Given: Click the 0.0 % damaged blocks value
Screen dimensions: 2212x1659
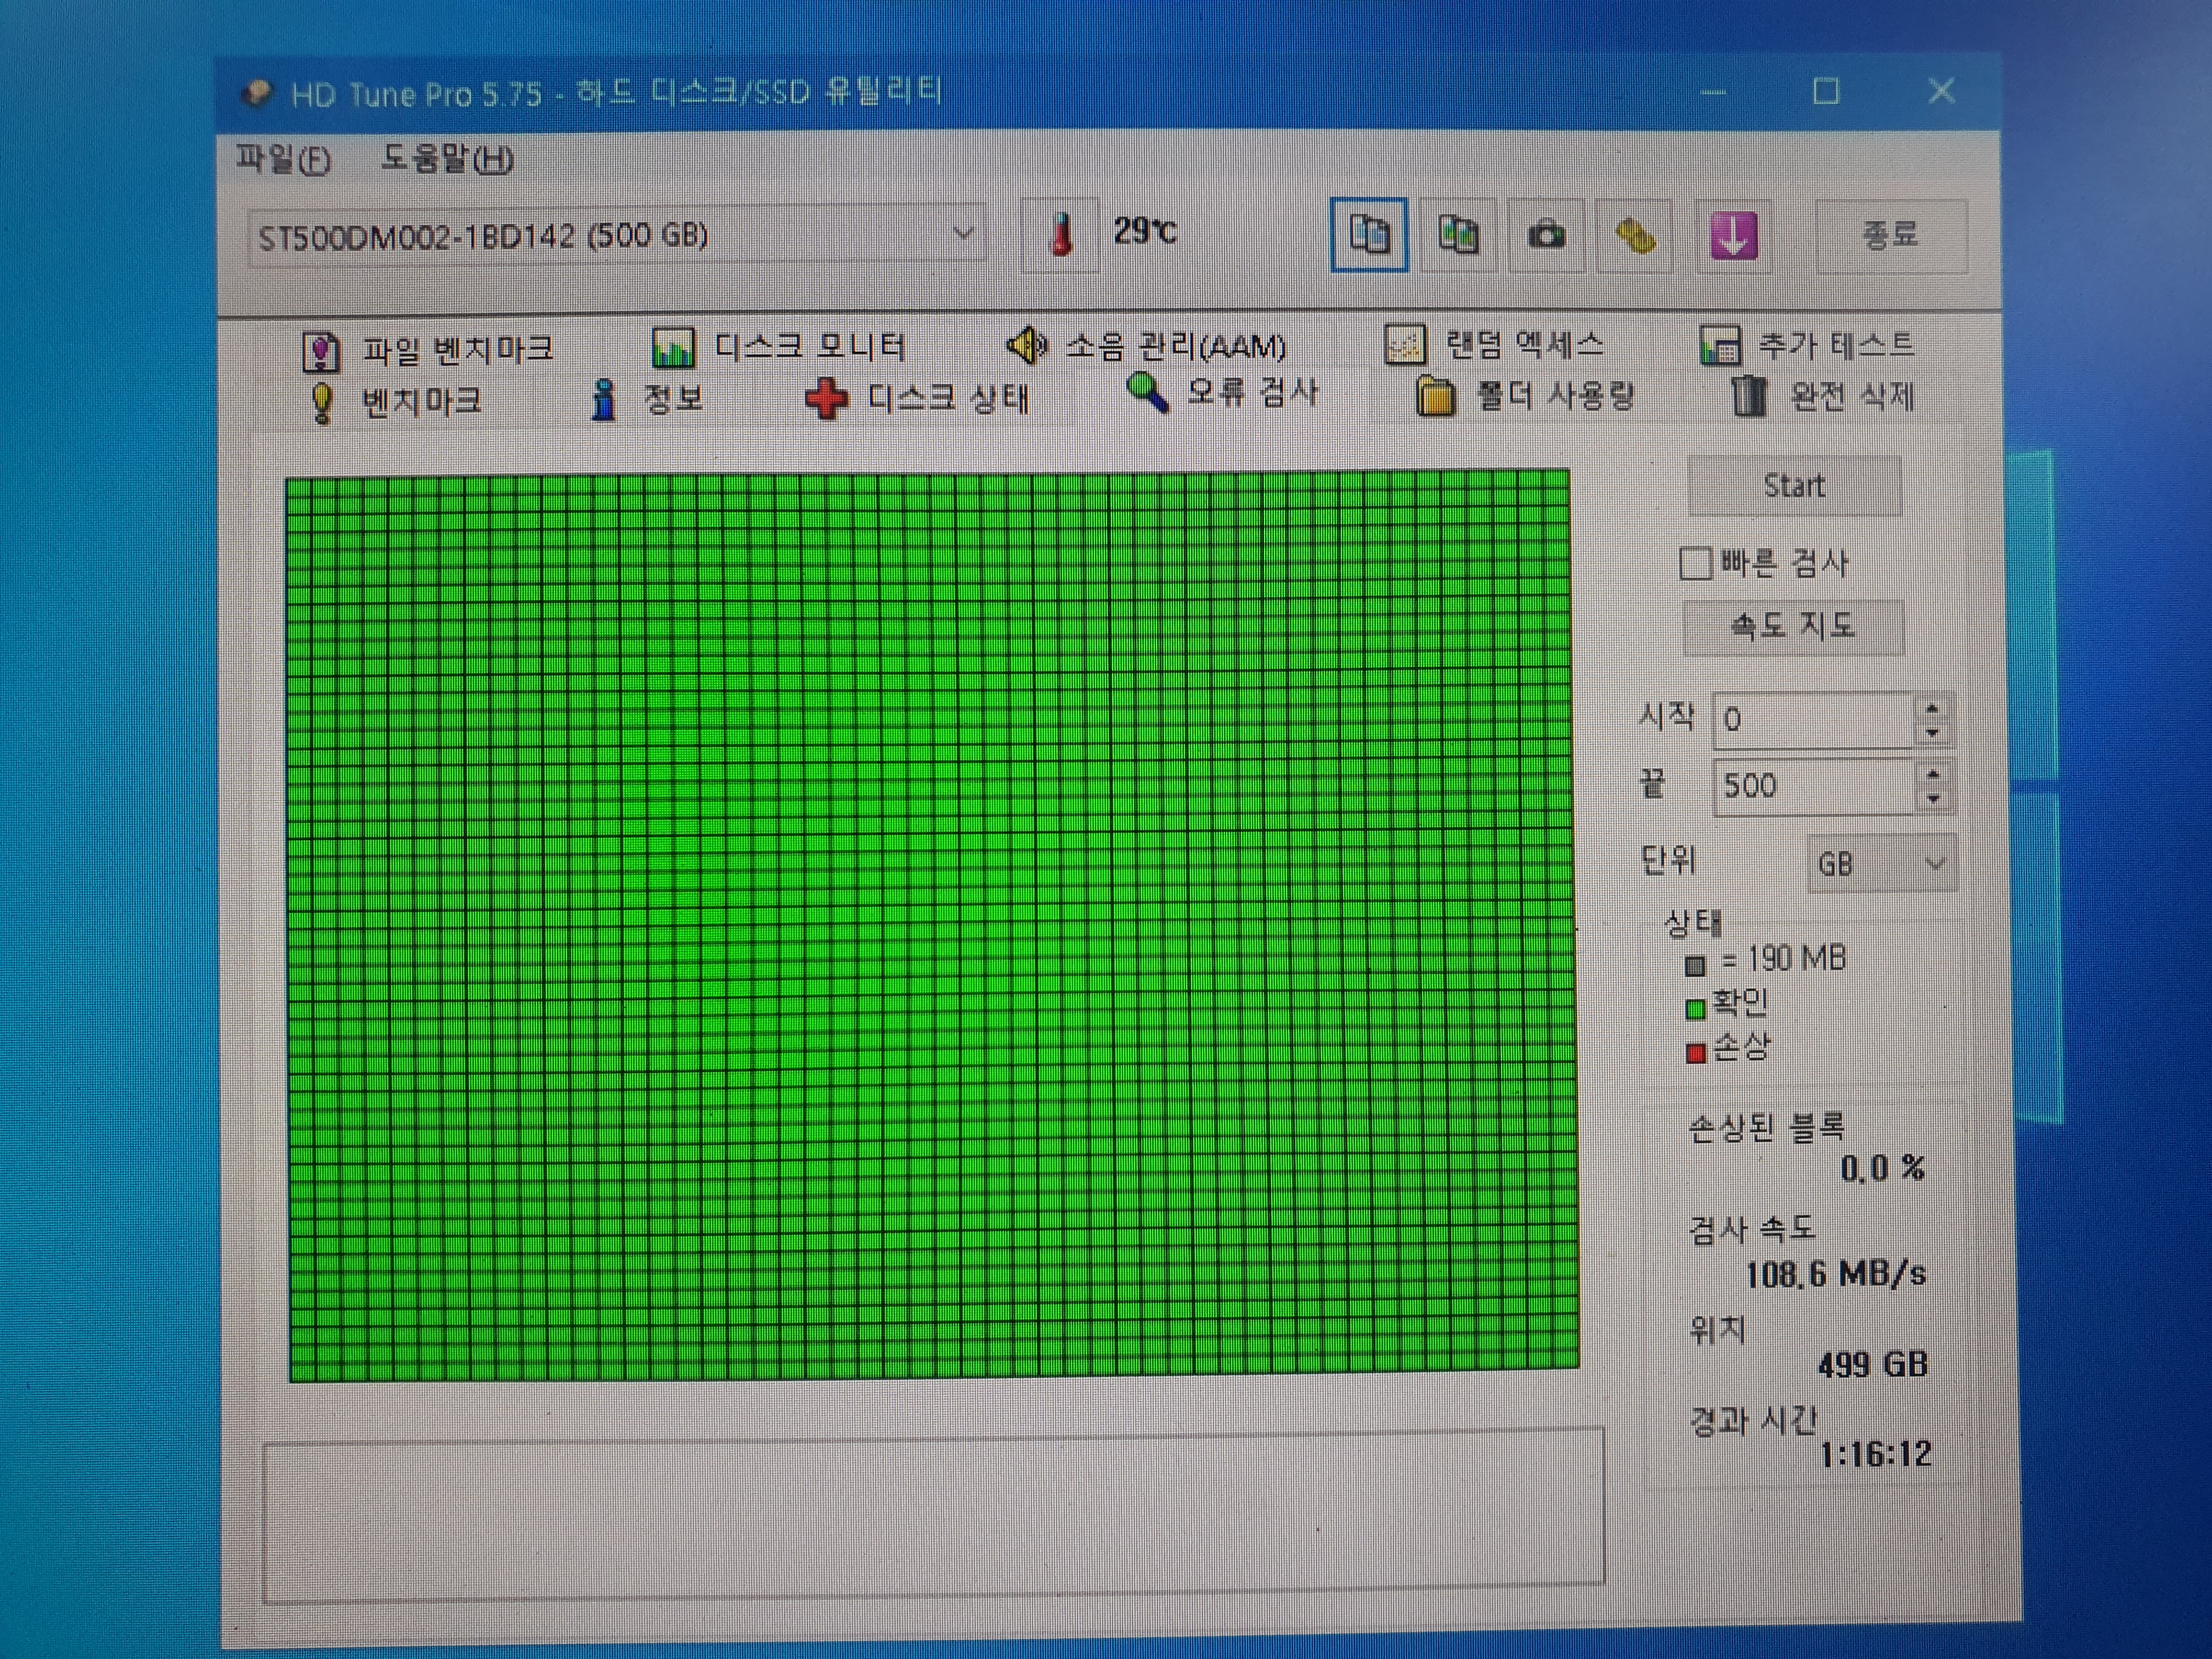Looking at the screenshot, I should pyautogui.click(x=1883, y=1168).
